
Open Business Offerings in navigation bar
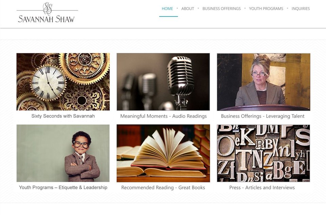221,9
